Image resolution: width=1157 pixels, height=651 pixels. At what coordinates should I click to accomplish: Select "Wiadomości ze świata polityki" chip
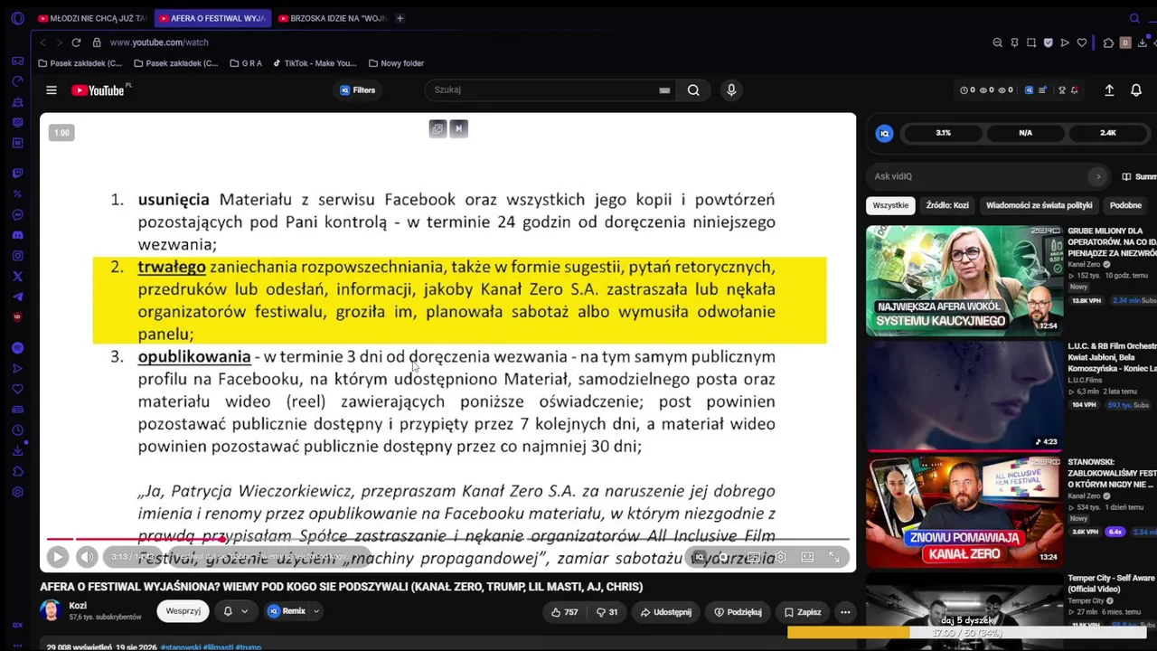(1039, 205)
